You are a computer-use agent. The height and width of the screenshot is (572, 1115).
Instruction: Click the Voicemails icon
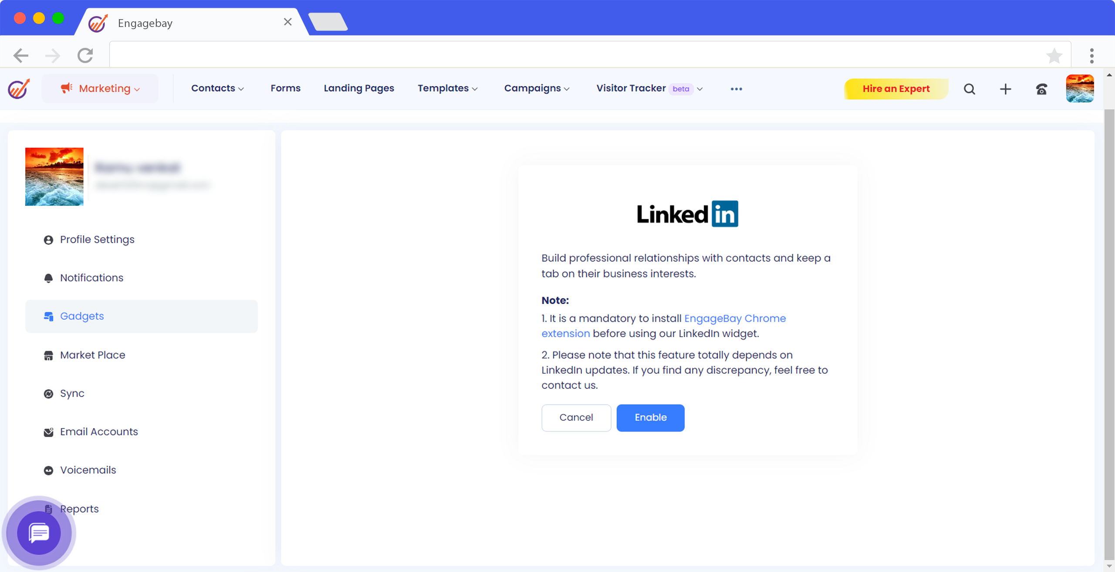(48, 470)
